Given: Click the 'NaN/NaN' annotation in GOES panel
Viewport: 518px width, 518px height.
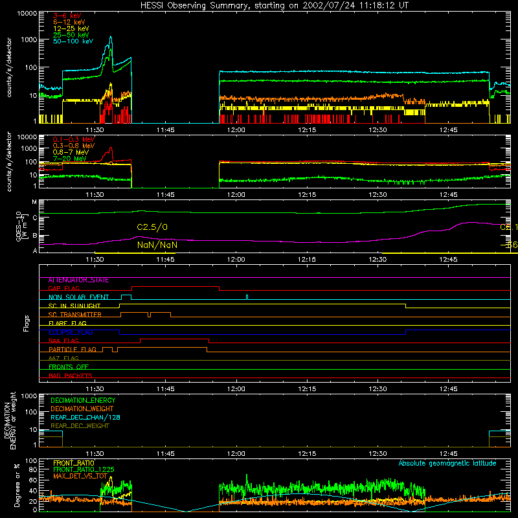Looking at the screenshot, I should (x=157, y=245).
